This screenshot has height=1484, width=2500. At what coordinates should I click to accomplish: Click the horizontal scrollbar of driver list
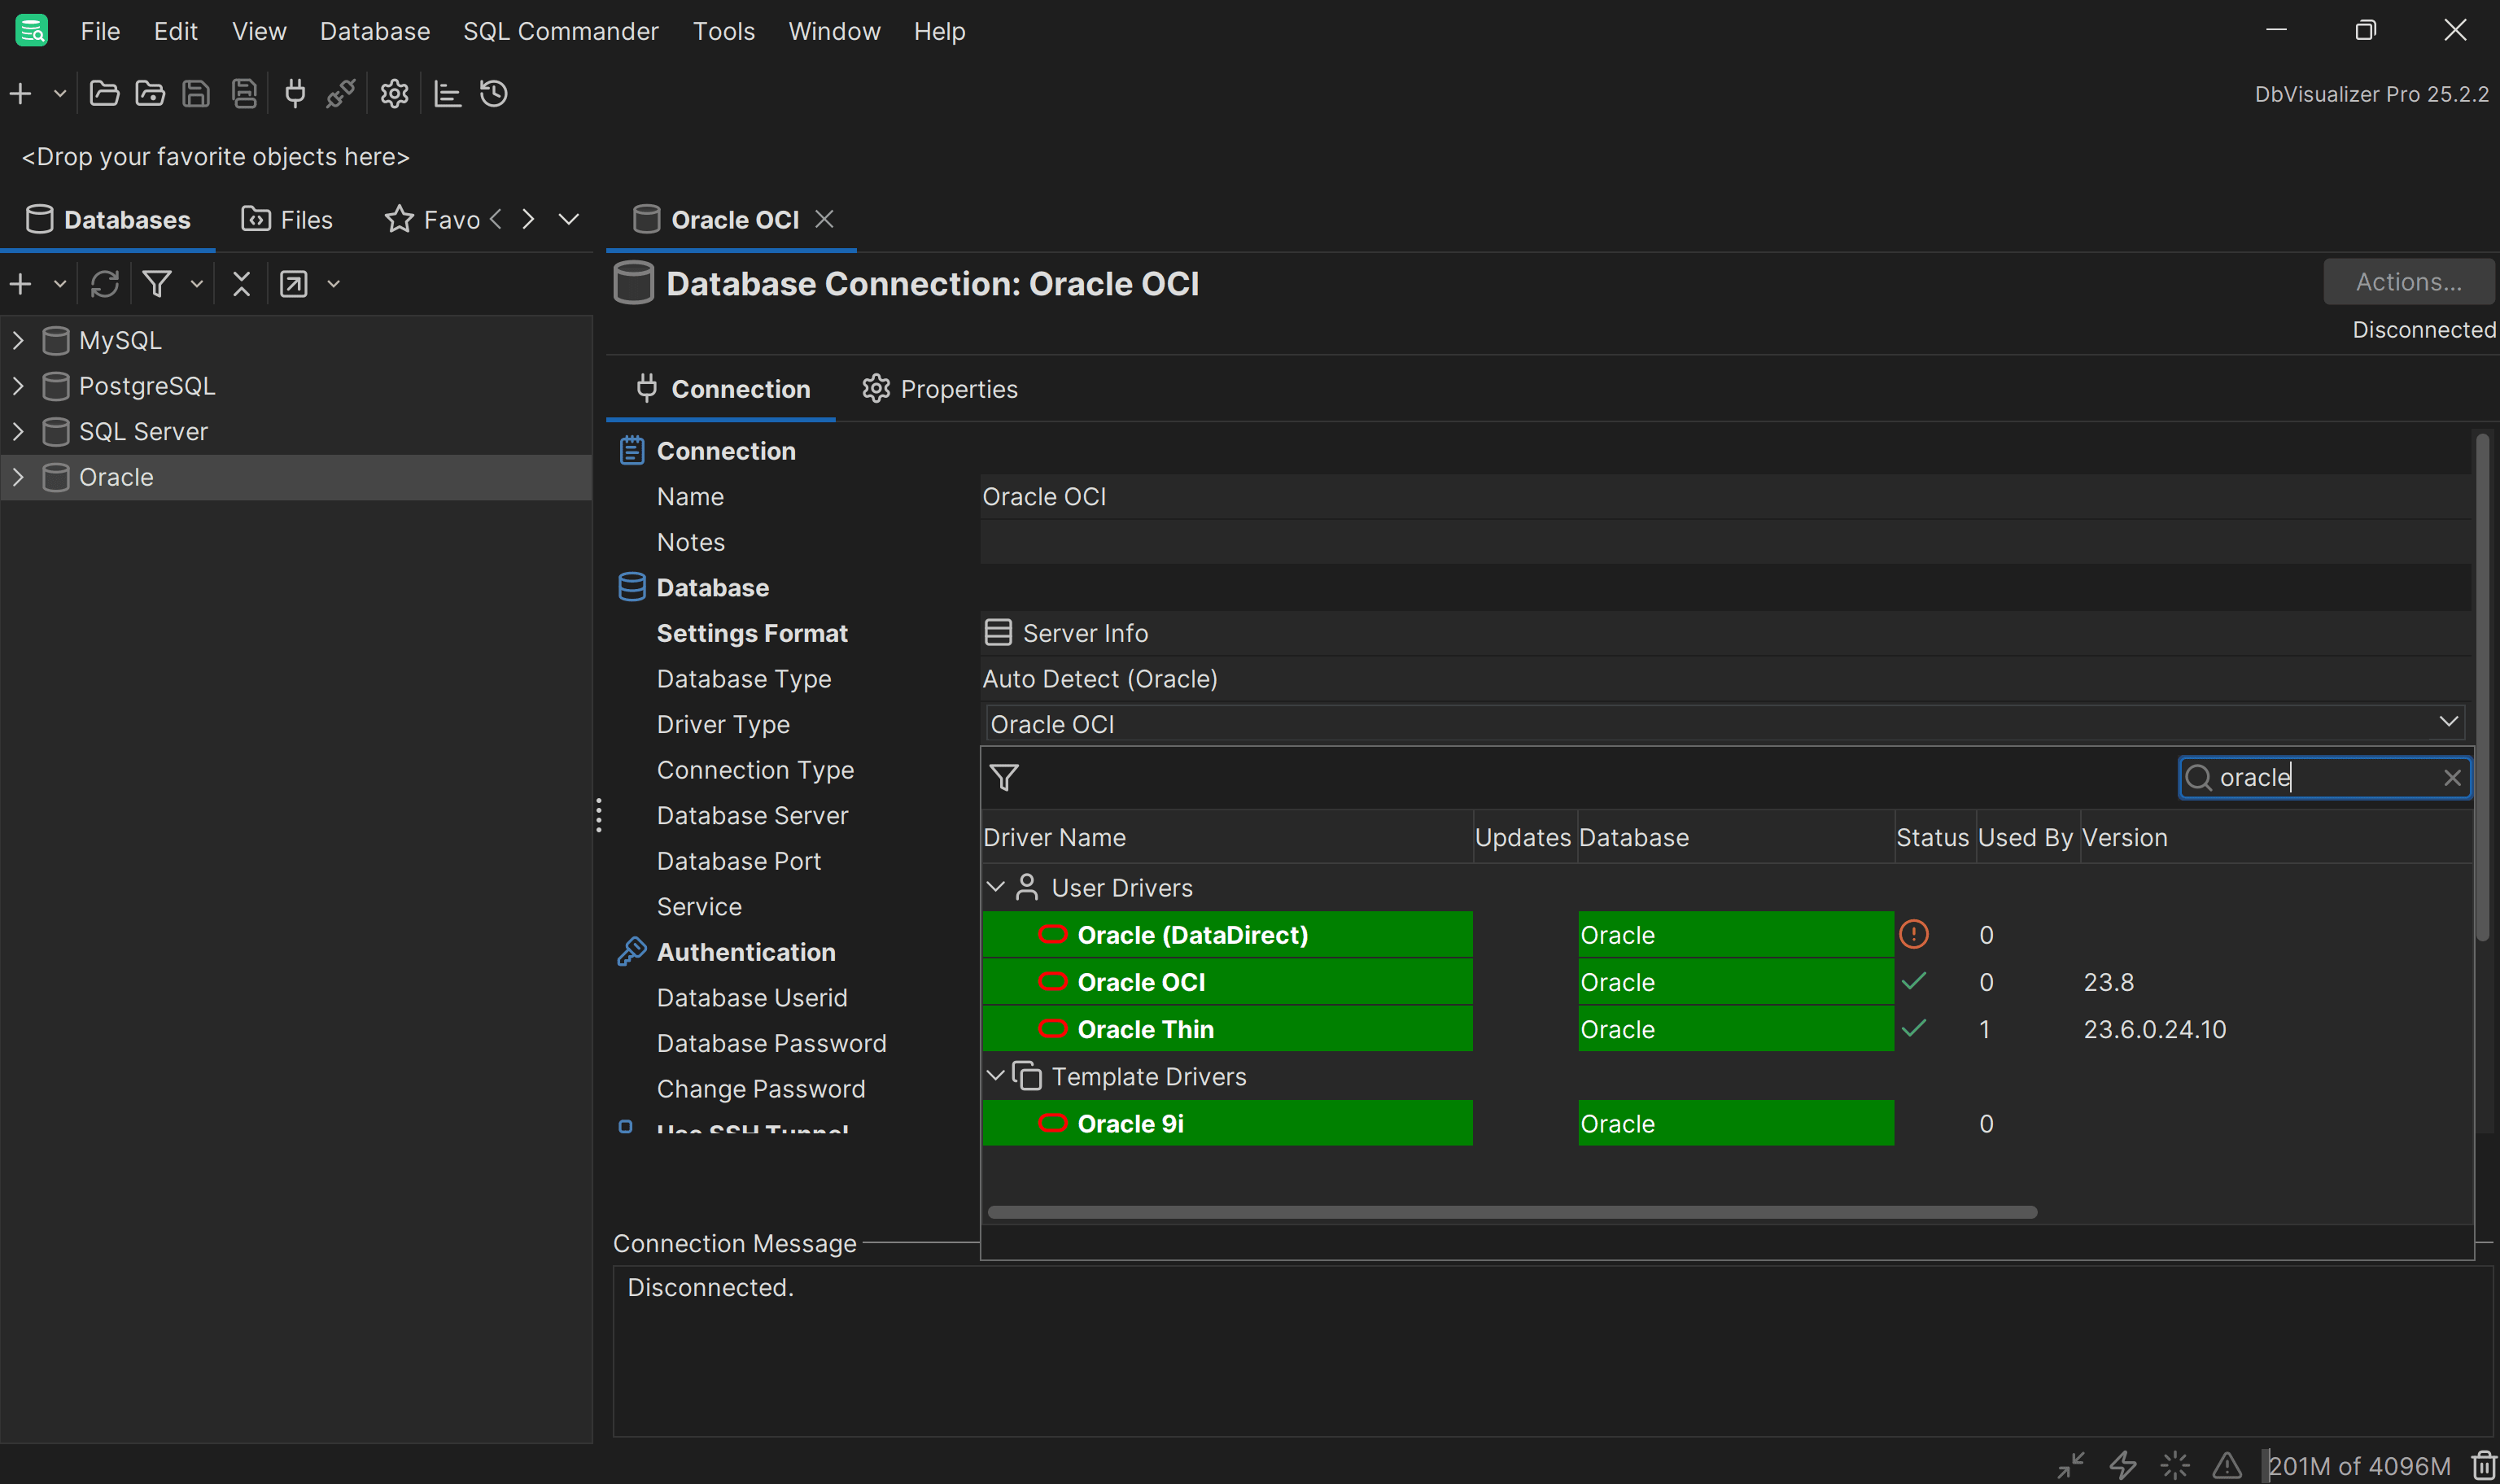(x=1512, y=1212)
